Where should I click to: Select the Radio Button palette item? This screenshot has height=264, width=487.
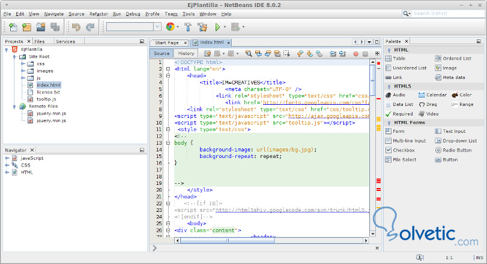click(457, 150)
